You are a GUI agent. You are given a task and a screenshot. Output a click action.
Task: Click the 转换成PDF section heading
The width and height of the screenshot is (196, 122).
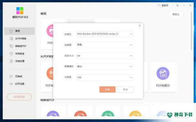coord(47,100)
